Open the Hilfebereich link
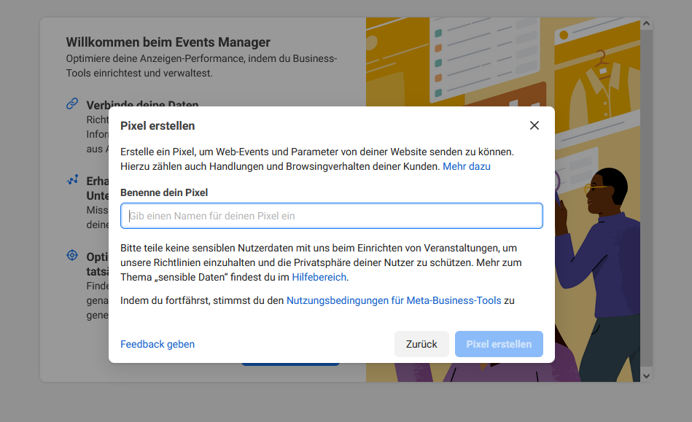Image resolution: width=692 pixels, height=422 pixels. pyautogui.click(x=319, y=277)
